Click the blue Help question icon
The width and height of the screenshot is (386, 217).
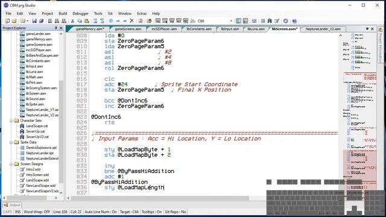[x=294, y=21]
